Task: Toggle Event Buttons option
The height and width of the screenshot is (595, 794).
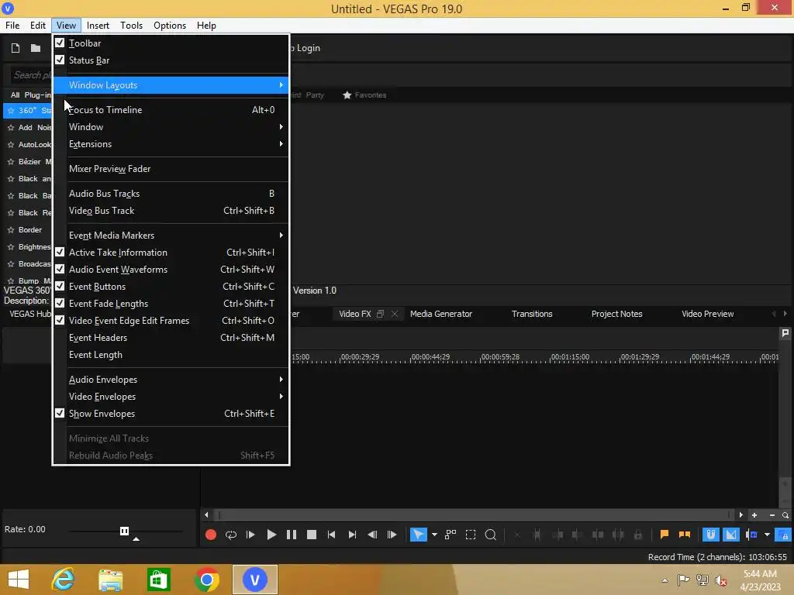Action: pyautogui.click(x=171, y=287)
